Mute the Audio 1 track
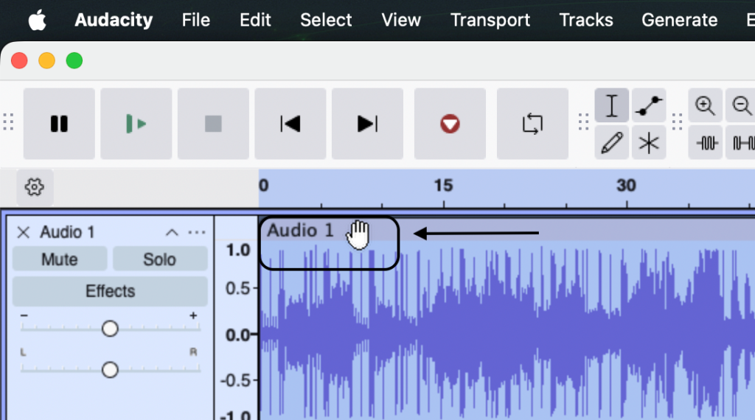The image size is (755, 420). tap(60, 259)
